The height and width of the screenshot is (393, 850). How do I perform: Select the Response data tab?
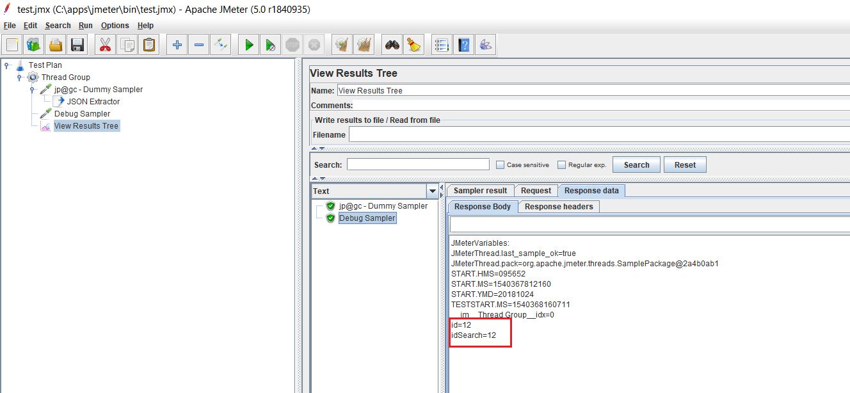[591, 190]
